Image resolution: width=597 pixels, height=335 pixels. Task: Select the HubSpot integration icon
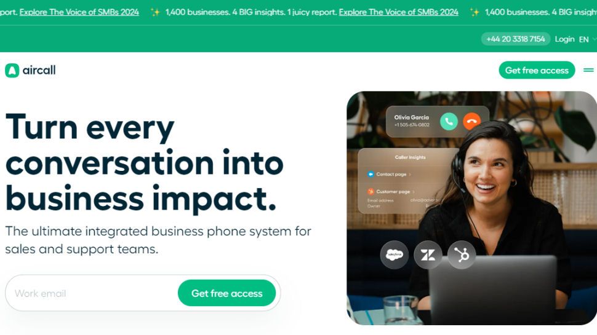pos(462,254)
